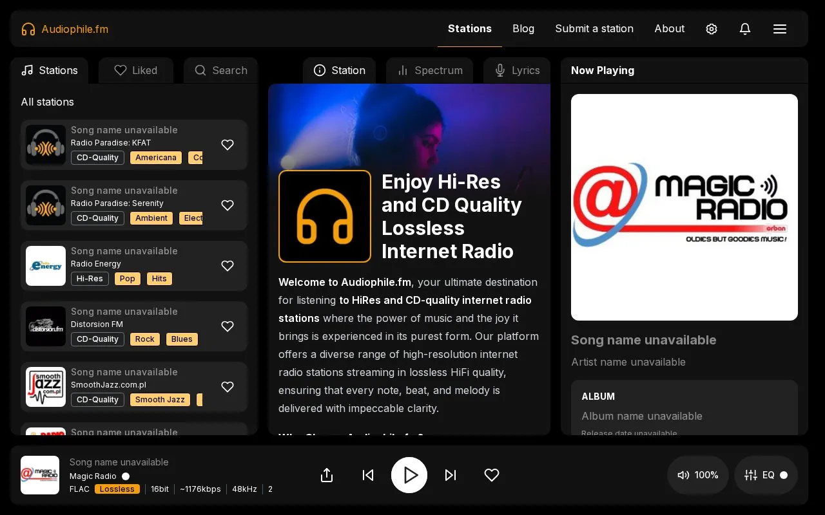This screenshot has width=825, height=515.
Task: Like Distorsion FM station
Action: [228, 326]
